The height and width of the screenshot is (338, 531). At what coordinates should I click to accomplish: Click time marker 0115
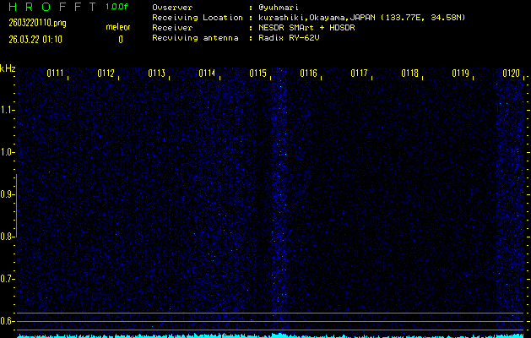click(x=257, y=74)
